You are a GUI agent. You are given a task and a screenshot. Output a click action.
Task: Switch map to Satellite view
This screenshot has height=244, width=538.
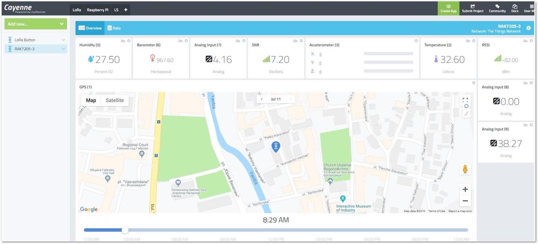click(115, 100)
